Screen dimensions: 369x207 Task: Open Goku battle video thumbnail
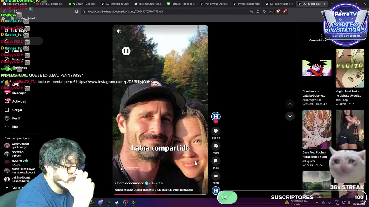coord(317,68)
